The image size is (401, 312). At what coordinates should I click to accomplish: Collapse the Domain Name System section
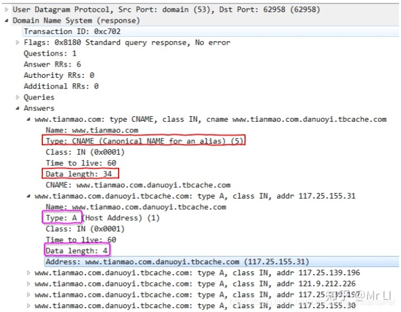tap(6, 21)
